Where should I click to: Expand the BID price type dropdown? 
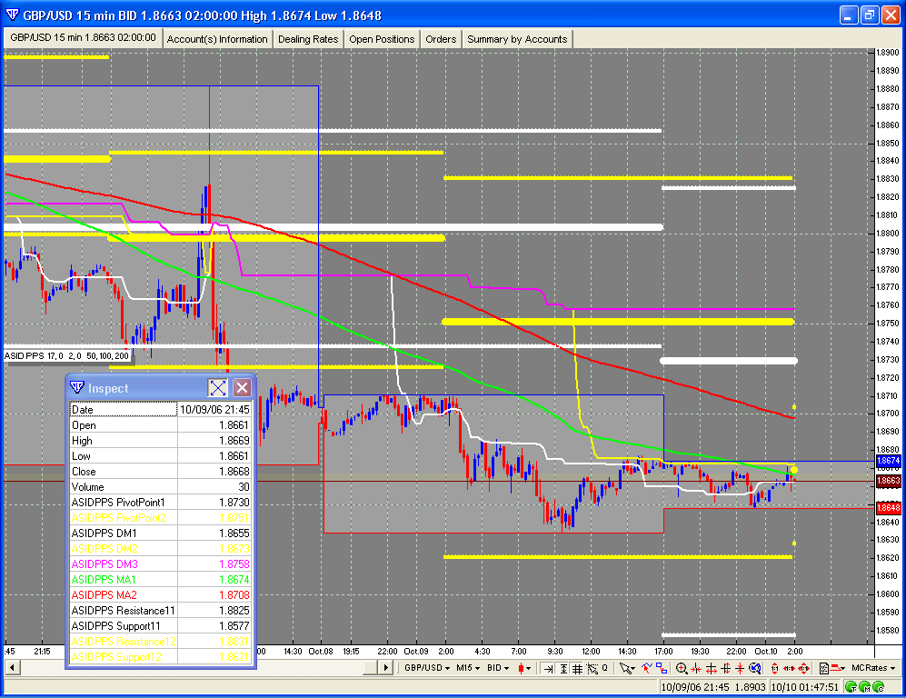click(x=497, y=668)
